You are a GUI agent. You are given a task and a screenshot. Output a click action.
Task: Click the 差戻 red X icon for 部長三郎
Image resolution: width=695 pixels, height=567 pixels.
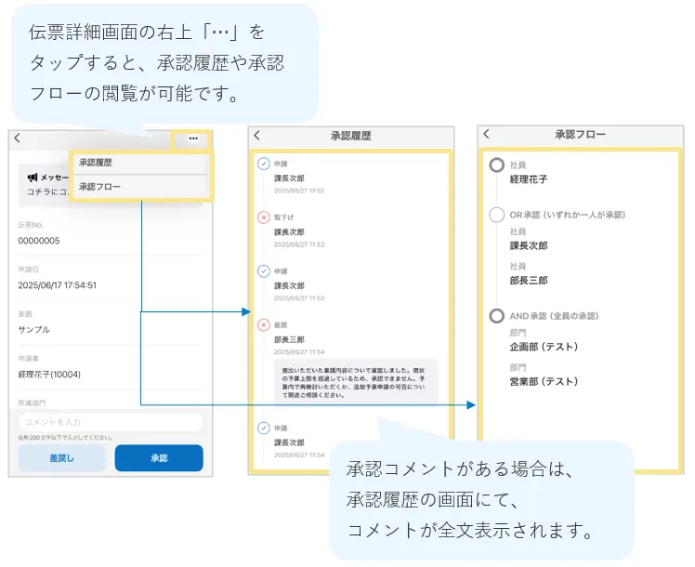[264, 324]
